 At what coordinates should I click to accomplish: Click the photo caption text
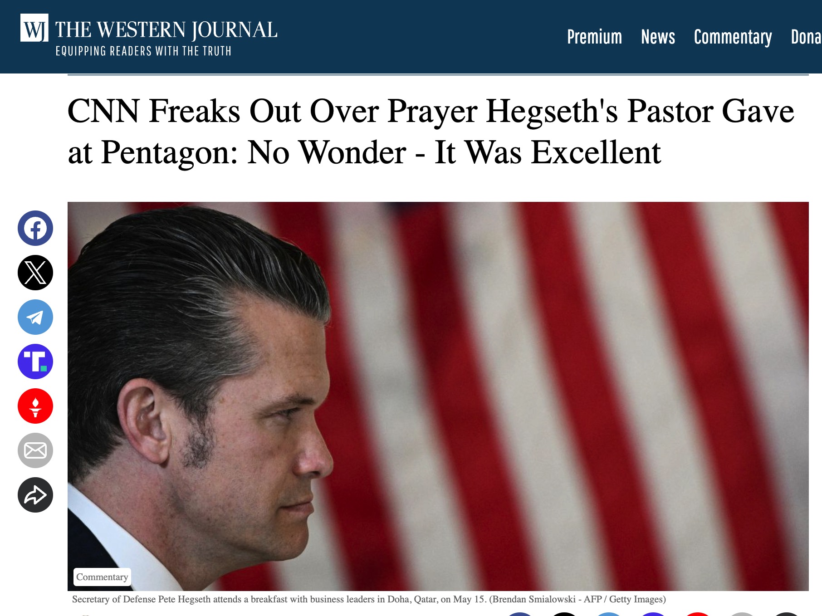click(x=369, y=599)
